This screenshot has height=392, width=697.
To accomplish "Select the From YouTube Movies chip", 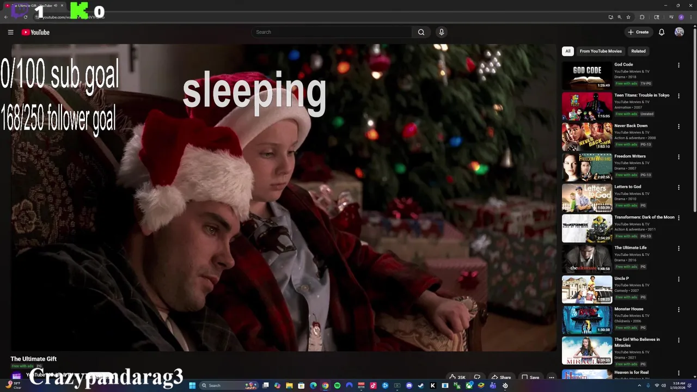I will pyautogui.click(x=601, y=51).
